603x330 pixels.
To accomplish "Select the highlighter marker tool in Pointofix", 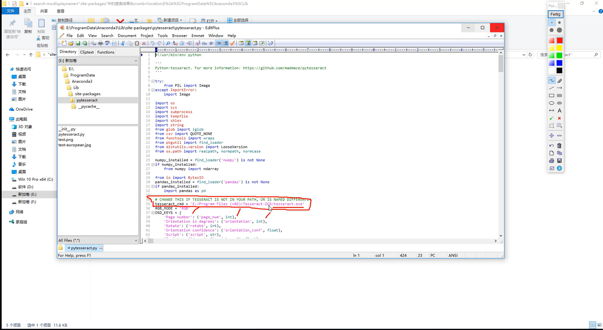I will (559, 80).
